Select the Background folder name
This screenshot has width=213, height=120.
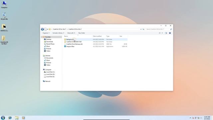click(70, 39)
